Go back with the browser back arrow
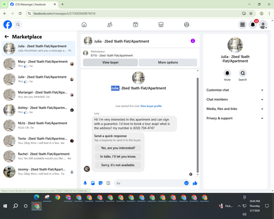274x219 pixels. point(5,13)
